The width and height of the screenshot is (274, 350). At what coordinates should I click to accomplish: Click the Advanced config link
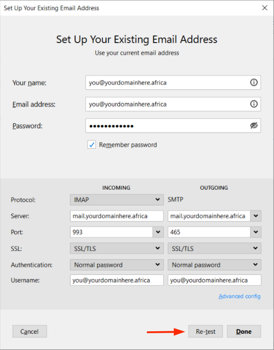coord(239,296)
